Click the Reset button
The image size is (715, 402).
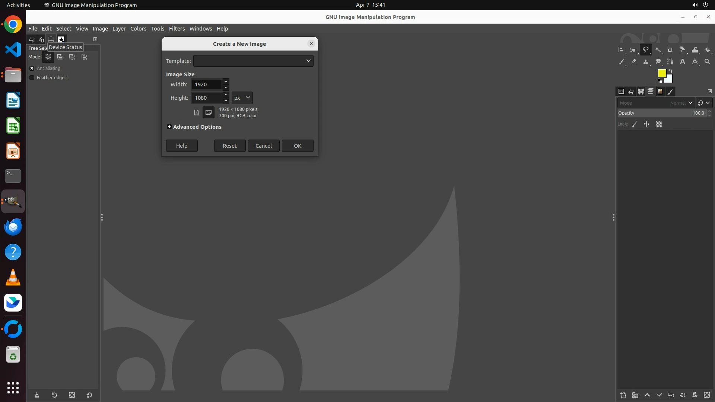tap(229, 146)
